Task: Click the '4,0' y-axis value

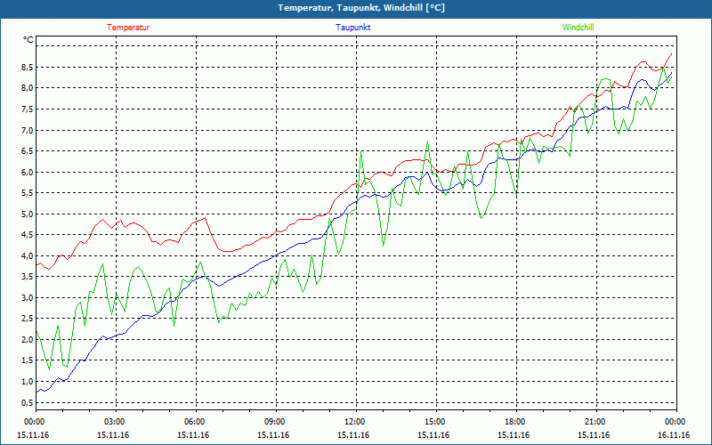Action: click(28, 256)
